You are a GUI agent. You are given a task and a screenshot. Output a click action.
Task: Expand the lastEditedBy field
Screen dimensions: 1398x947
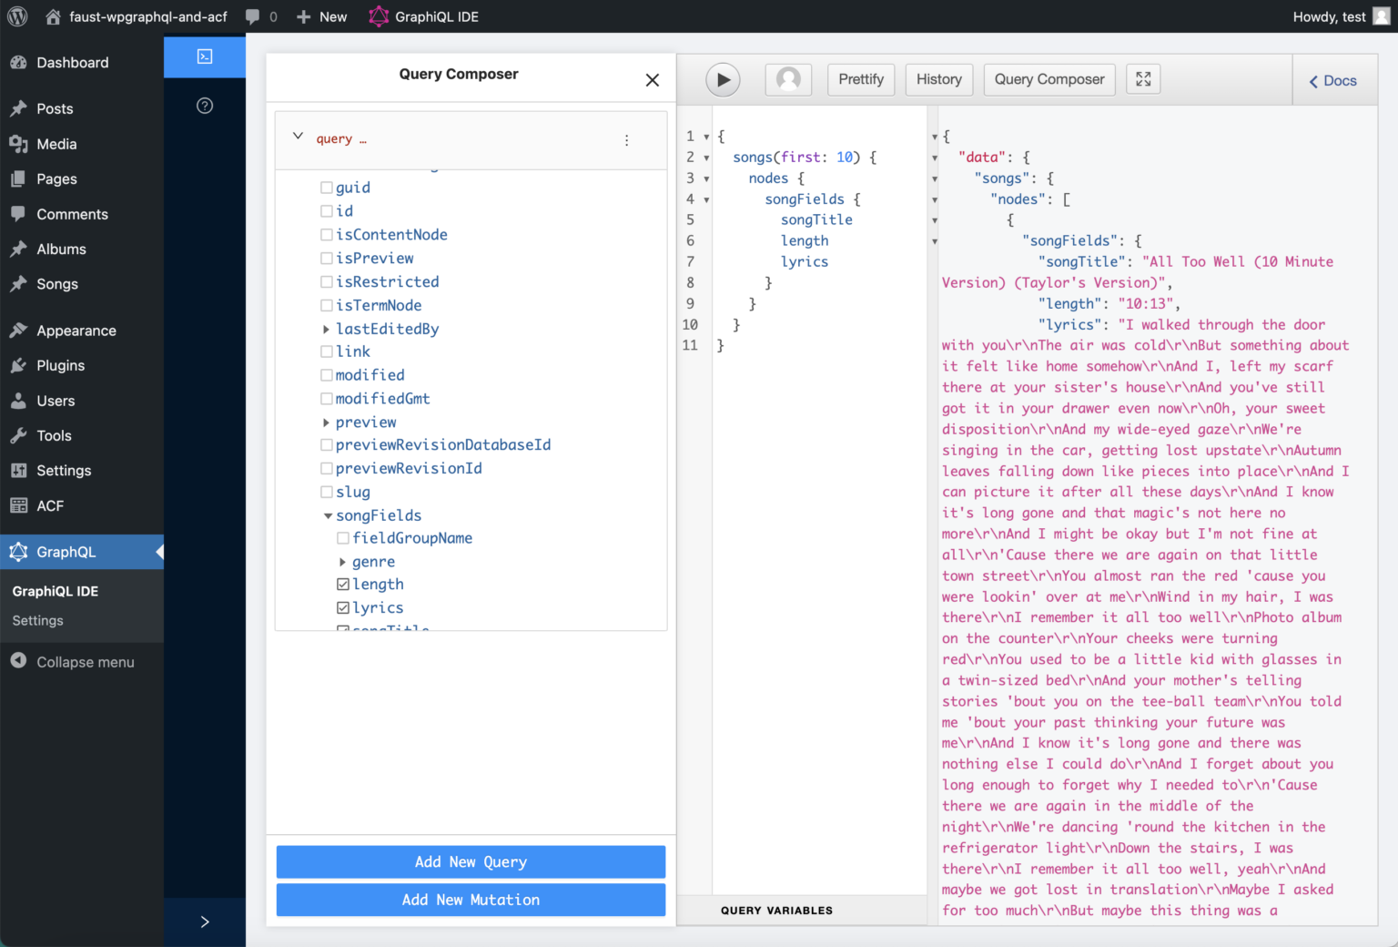[x=326, y=329]
